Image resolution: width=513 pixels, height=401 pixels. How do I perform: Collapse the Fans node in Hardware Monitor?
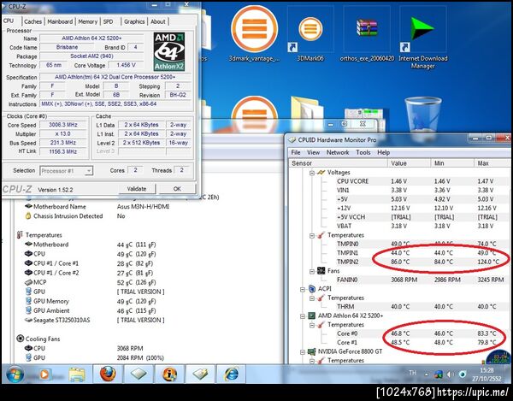tap(312, 271)
